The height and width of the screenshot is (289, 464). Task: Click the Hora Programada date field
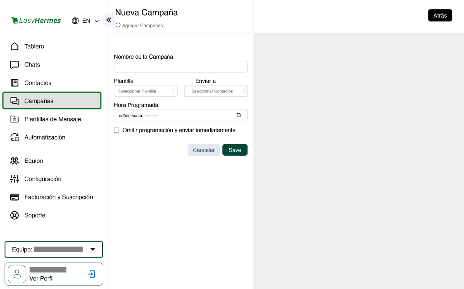pyautogui.click(x=181, y=115)
